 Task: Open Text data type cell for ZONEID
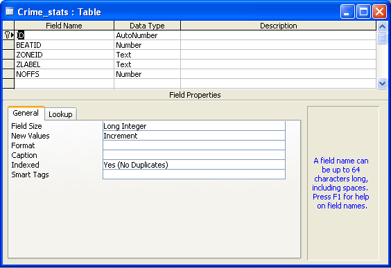(x=147, y=55)
